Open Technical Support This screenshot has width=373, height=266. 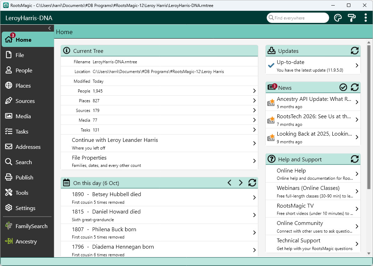[313, 244]
